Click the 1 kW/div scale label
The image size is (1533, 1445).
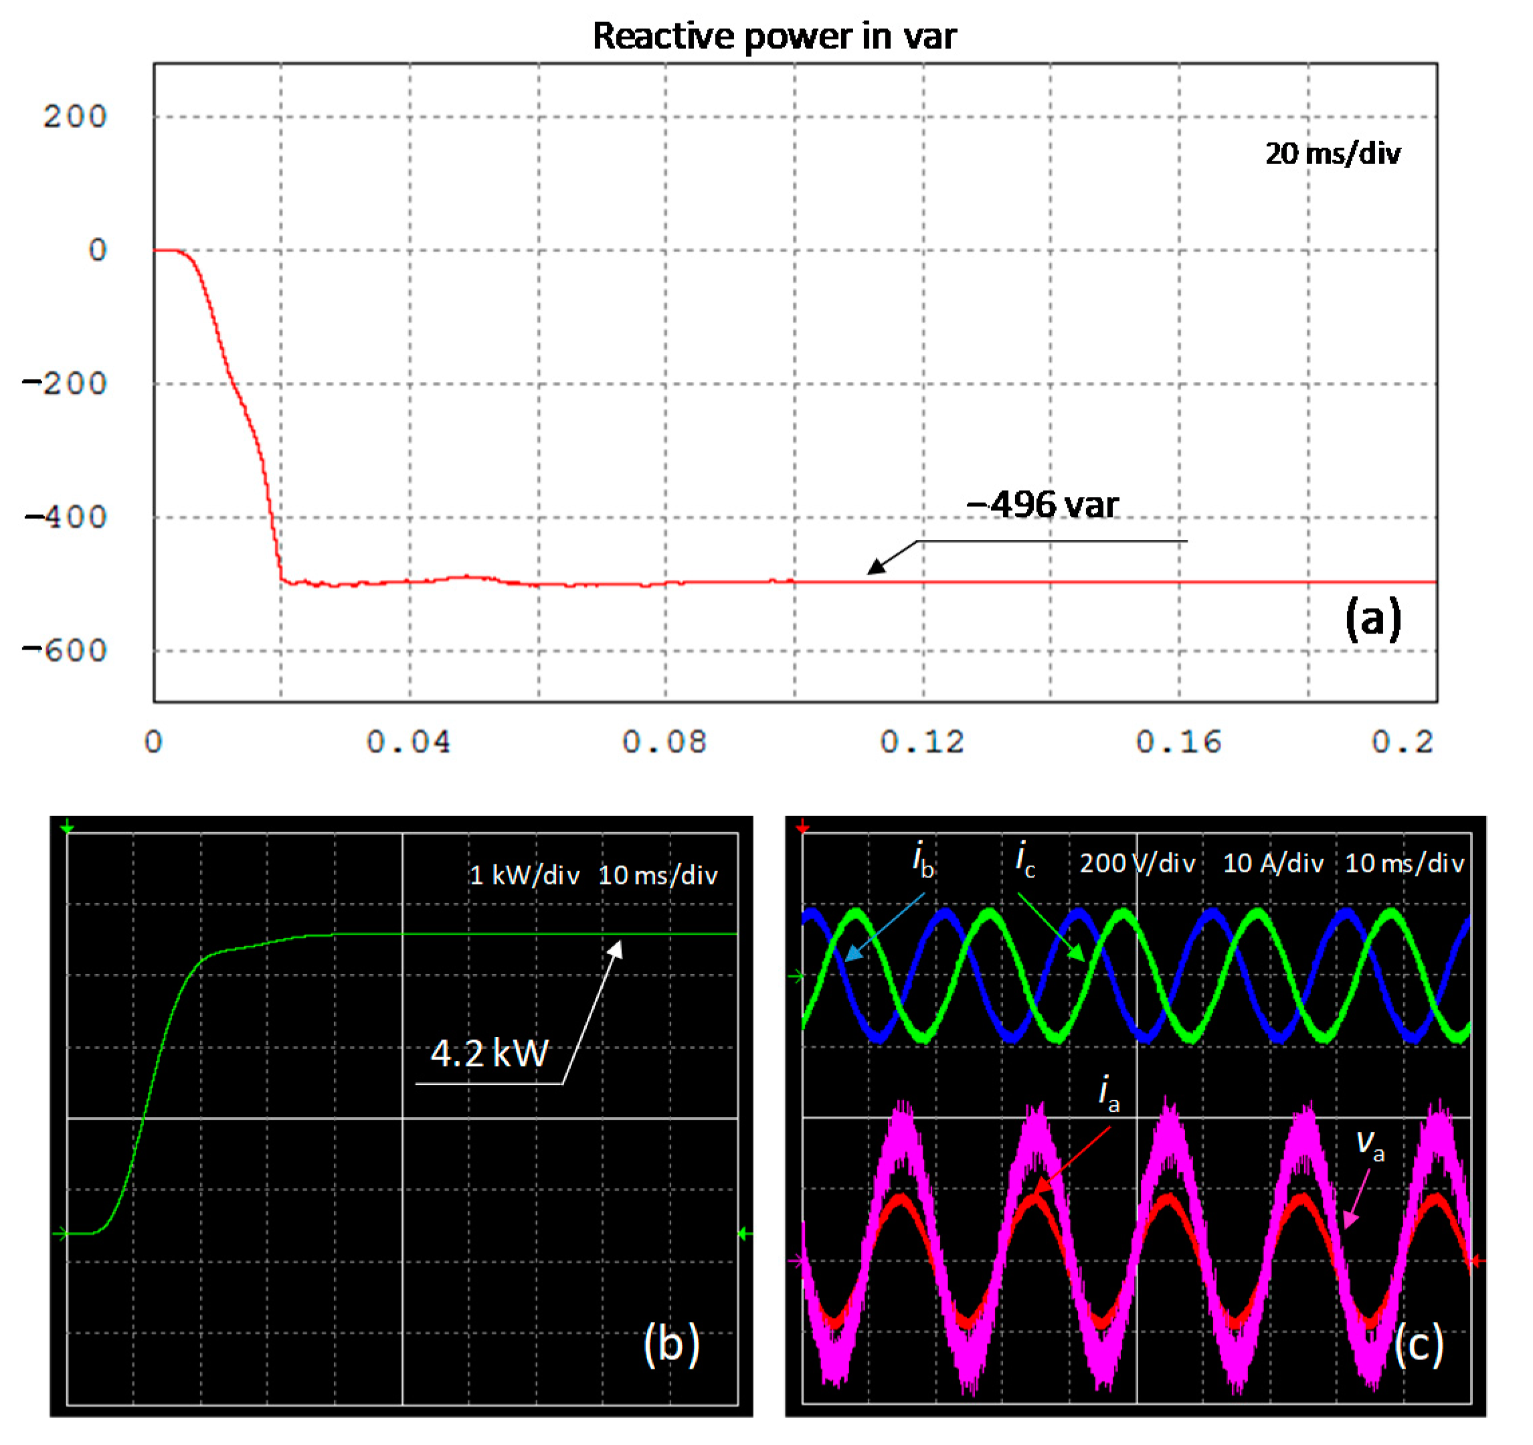(x=523, y=875)
